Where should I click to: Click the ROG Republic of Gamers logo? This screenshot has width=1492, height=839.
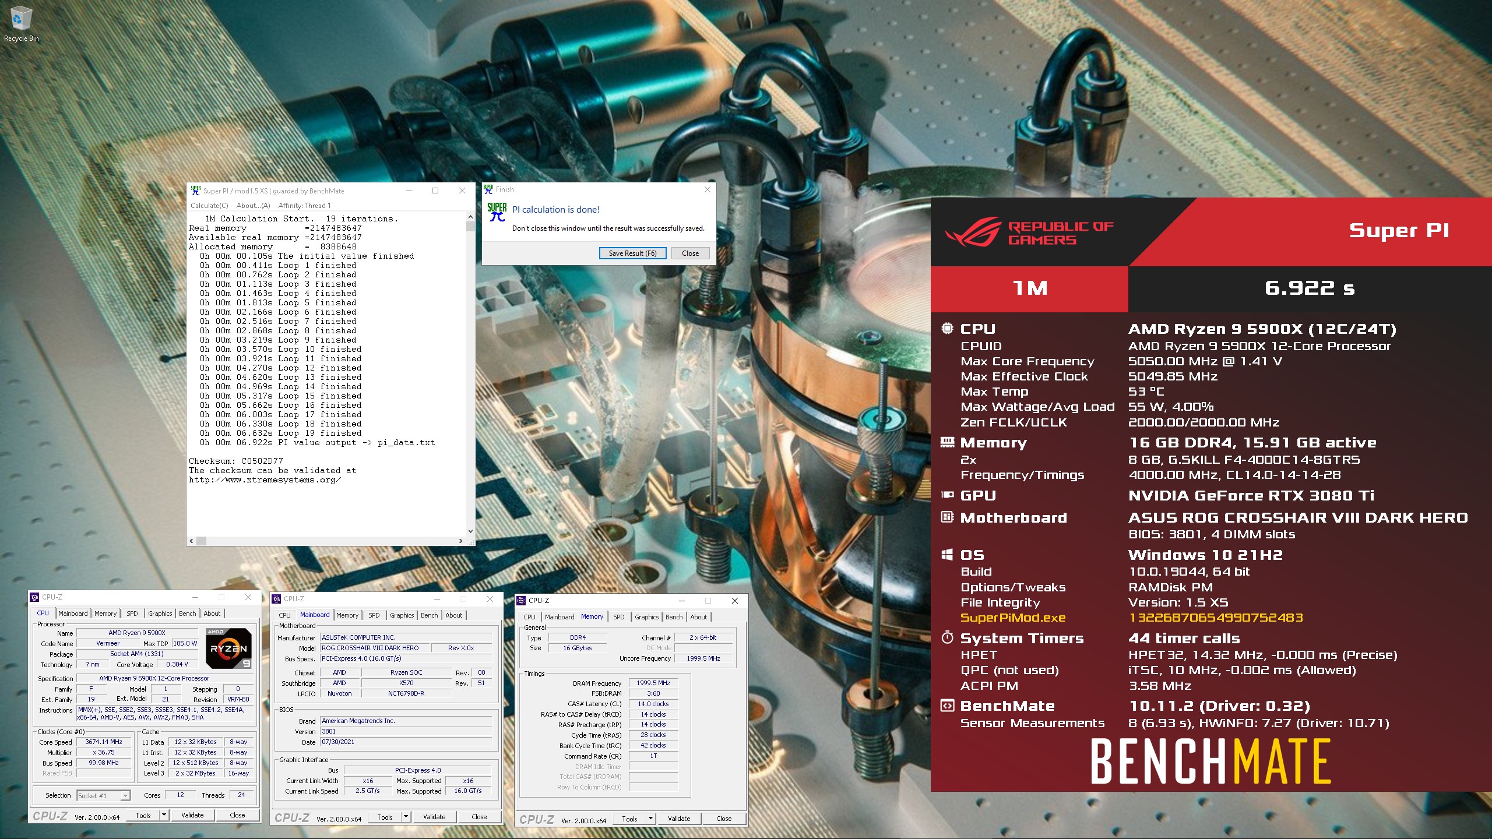click(1029, 232)
